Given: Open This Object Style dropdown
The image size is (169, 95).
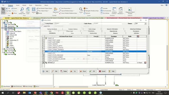Looking at the screenshot, I should pos(43,11).
